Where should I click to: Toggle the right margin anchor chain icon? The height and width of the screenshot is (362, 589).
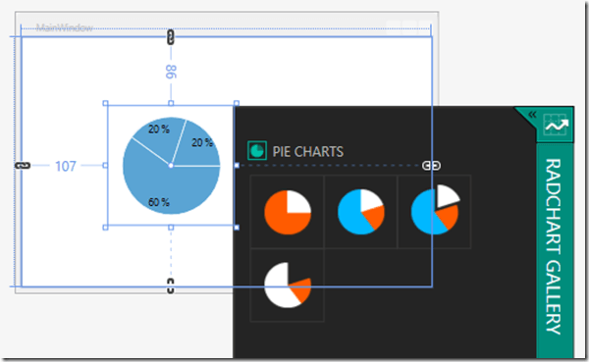pos(431,166)
